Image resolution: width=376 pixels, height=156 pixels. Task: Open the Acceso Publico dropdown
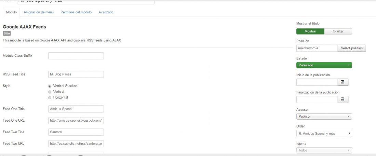pyautogui.click(x=324, y=116)
